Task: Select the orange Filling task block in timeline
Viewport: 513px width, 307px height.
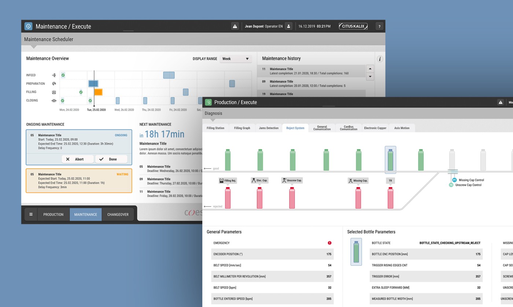Action: [98, 92]
